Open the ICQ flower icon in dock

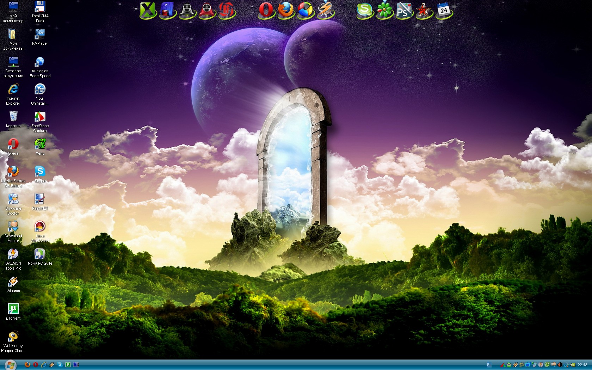click(384, 10)
